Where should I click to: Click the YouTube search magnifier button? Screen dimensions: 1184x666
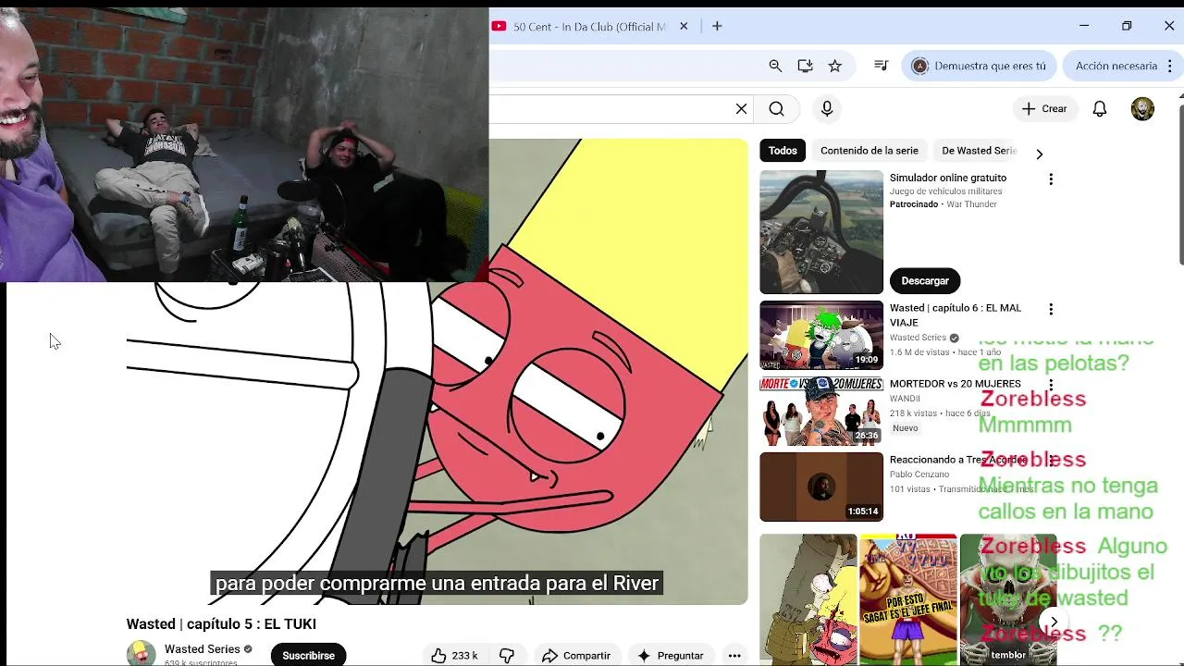tap(776, 109)
